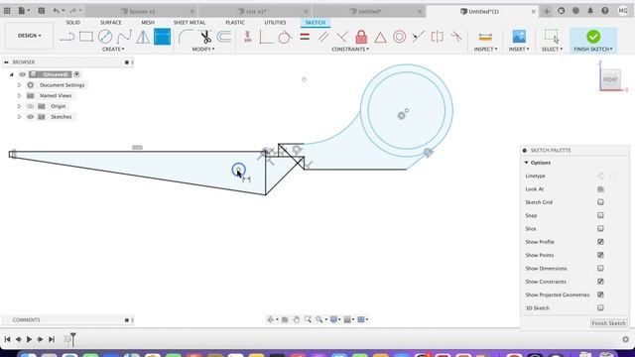
Task: Apply the Tangent constraint
Action: coord(285,37)
